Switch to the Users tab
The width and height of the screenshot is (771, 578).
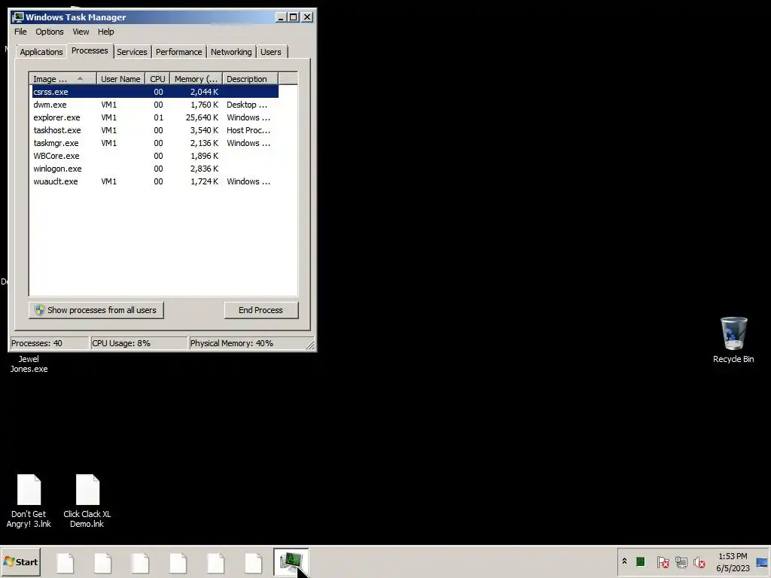tap(271, 52)
